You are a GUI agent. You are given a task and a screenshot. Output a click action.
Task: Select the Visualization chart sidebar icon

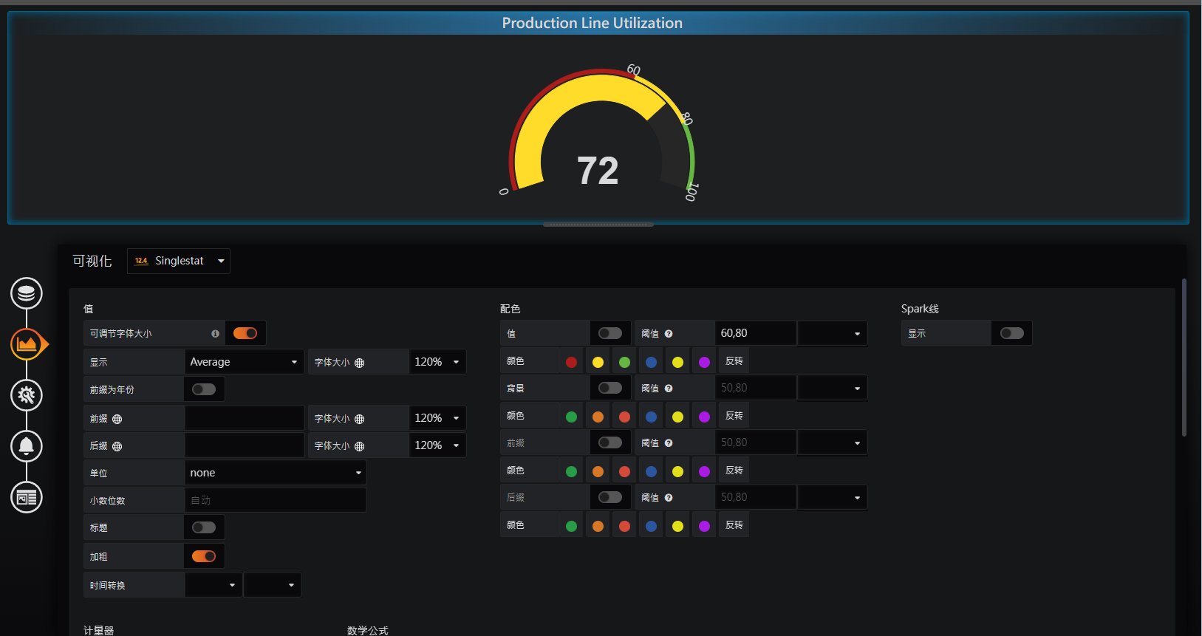[27, 344]
